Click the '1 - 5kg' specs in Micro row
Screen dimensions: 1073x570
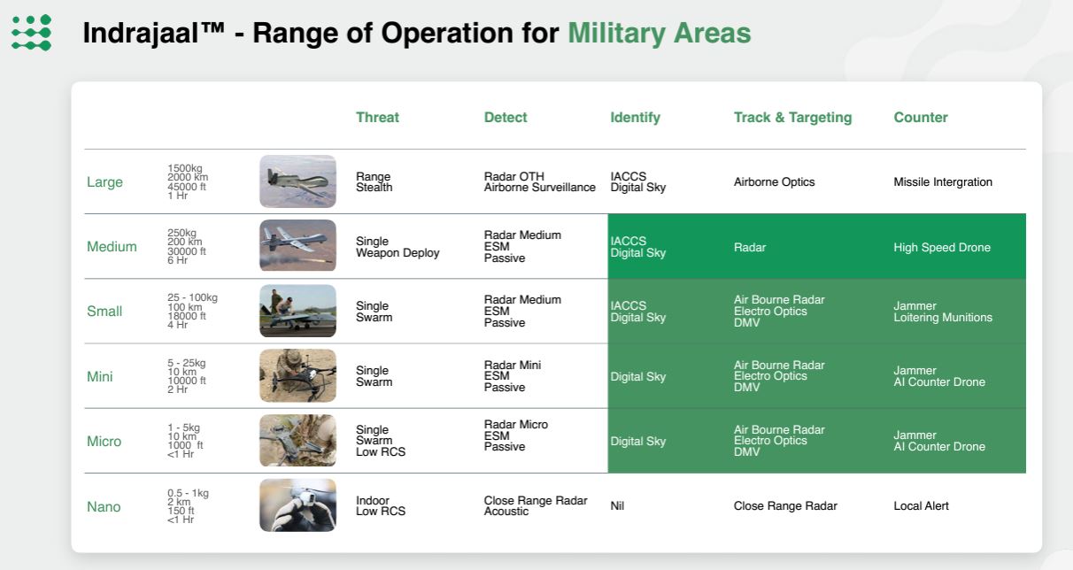(185, 441)
